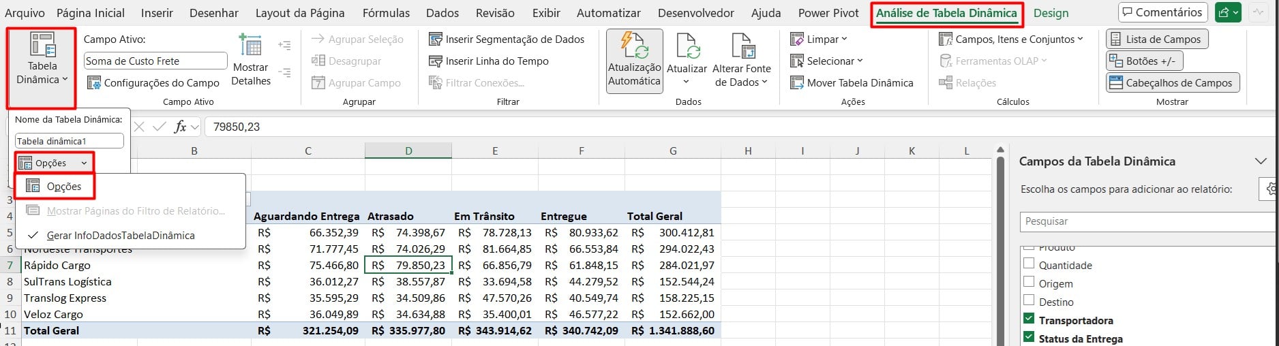Select cell with R$ 79.850,23
This screenshot has width=1279, height=346.
point(408,265)
